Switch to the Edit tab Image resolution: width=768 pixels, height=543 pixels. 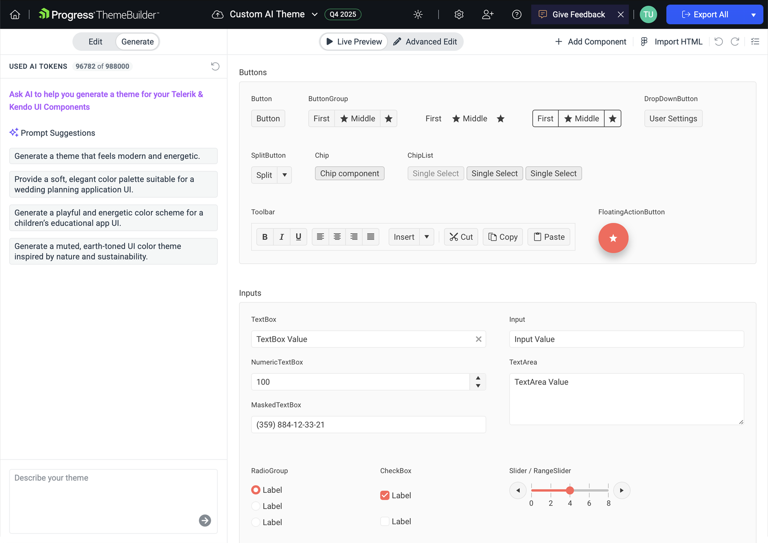coord(95,42)
